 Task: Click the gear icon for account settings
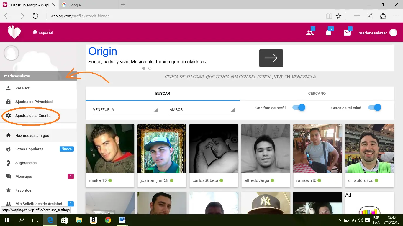coord(9,115)
